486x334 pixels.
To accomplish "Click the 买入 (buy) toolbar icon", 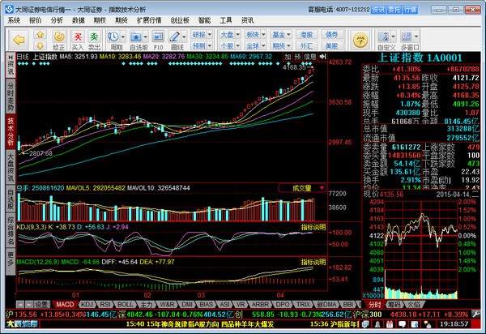I will [77, 38].
